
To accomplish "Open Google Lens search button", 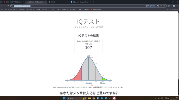I will point(151,6).
